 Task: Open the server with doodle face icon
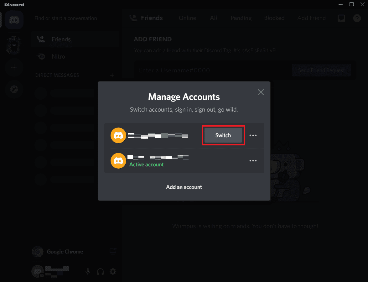coord(14,45)
